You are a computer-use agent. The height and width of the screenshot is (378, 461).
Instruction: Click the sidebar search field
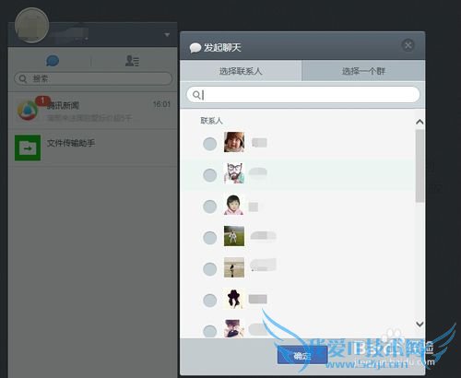pos(93,78)
